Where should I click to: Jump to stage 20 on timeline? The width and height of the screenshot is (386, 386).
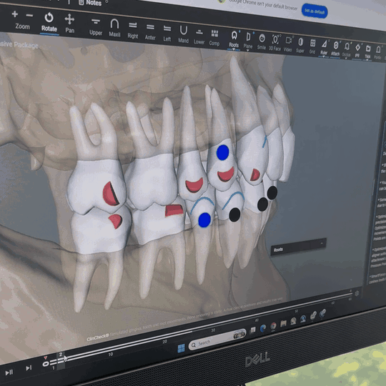[164, 342]
